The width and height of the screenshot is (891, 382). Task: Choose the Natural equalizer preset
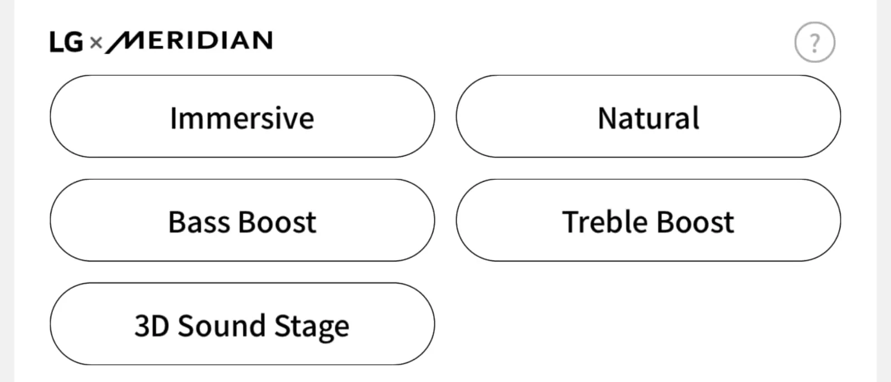[x=648, y=117]
